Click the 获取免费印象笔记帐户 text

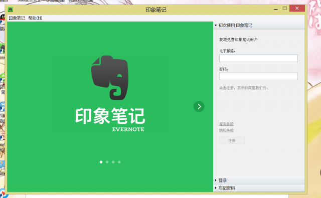coord(238,40)
